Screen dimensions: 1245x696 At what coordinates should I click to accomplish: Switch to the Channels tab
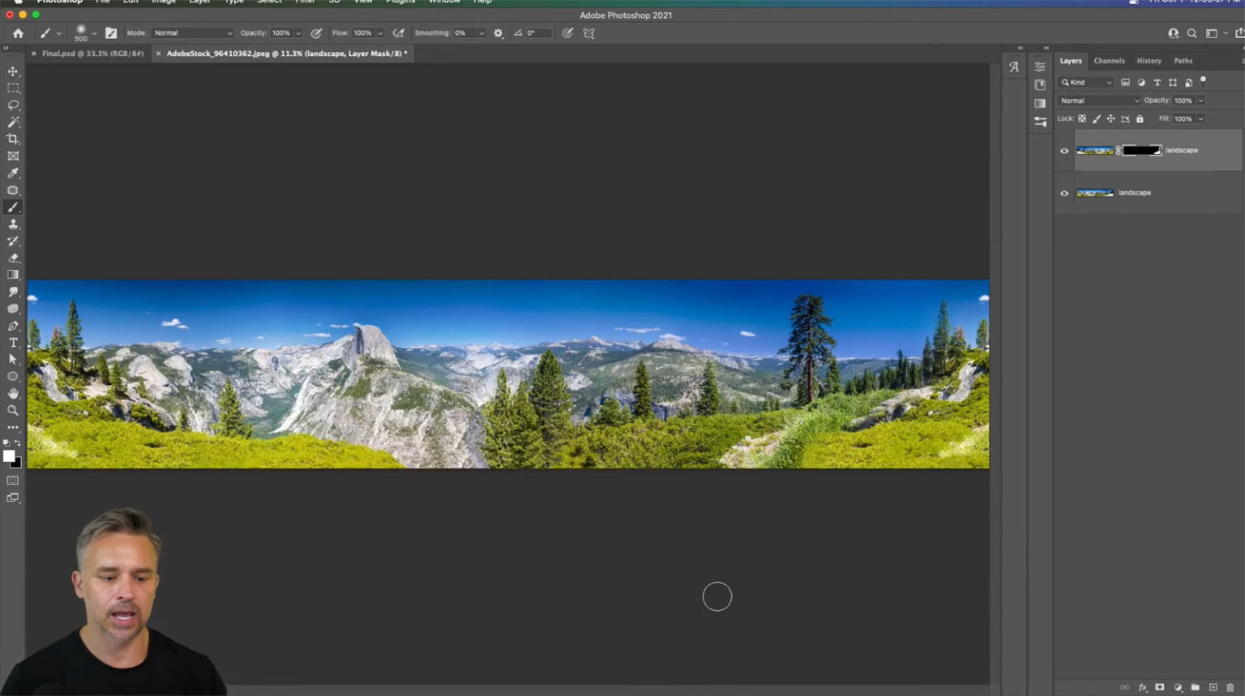[1109, 61]
